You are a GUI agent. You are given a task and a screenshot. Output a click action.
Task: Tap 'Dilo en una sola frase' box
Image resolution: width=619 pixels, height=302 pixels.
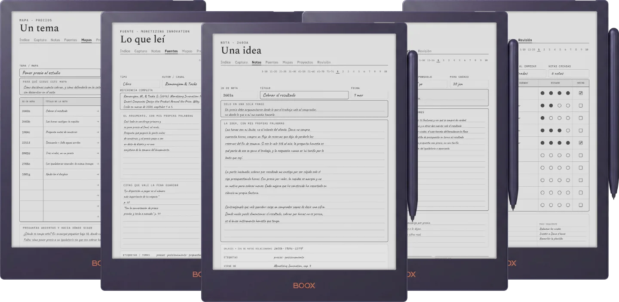click(304, 109)
